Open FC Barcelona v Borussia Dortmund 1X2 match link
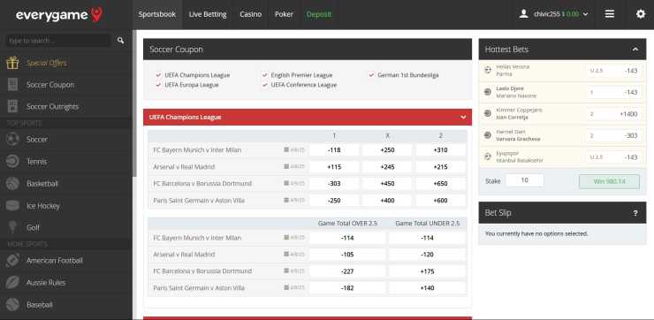The image size is (654, 320). (202, 184)
